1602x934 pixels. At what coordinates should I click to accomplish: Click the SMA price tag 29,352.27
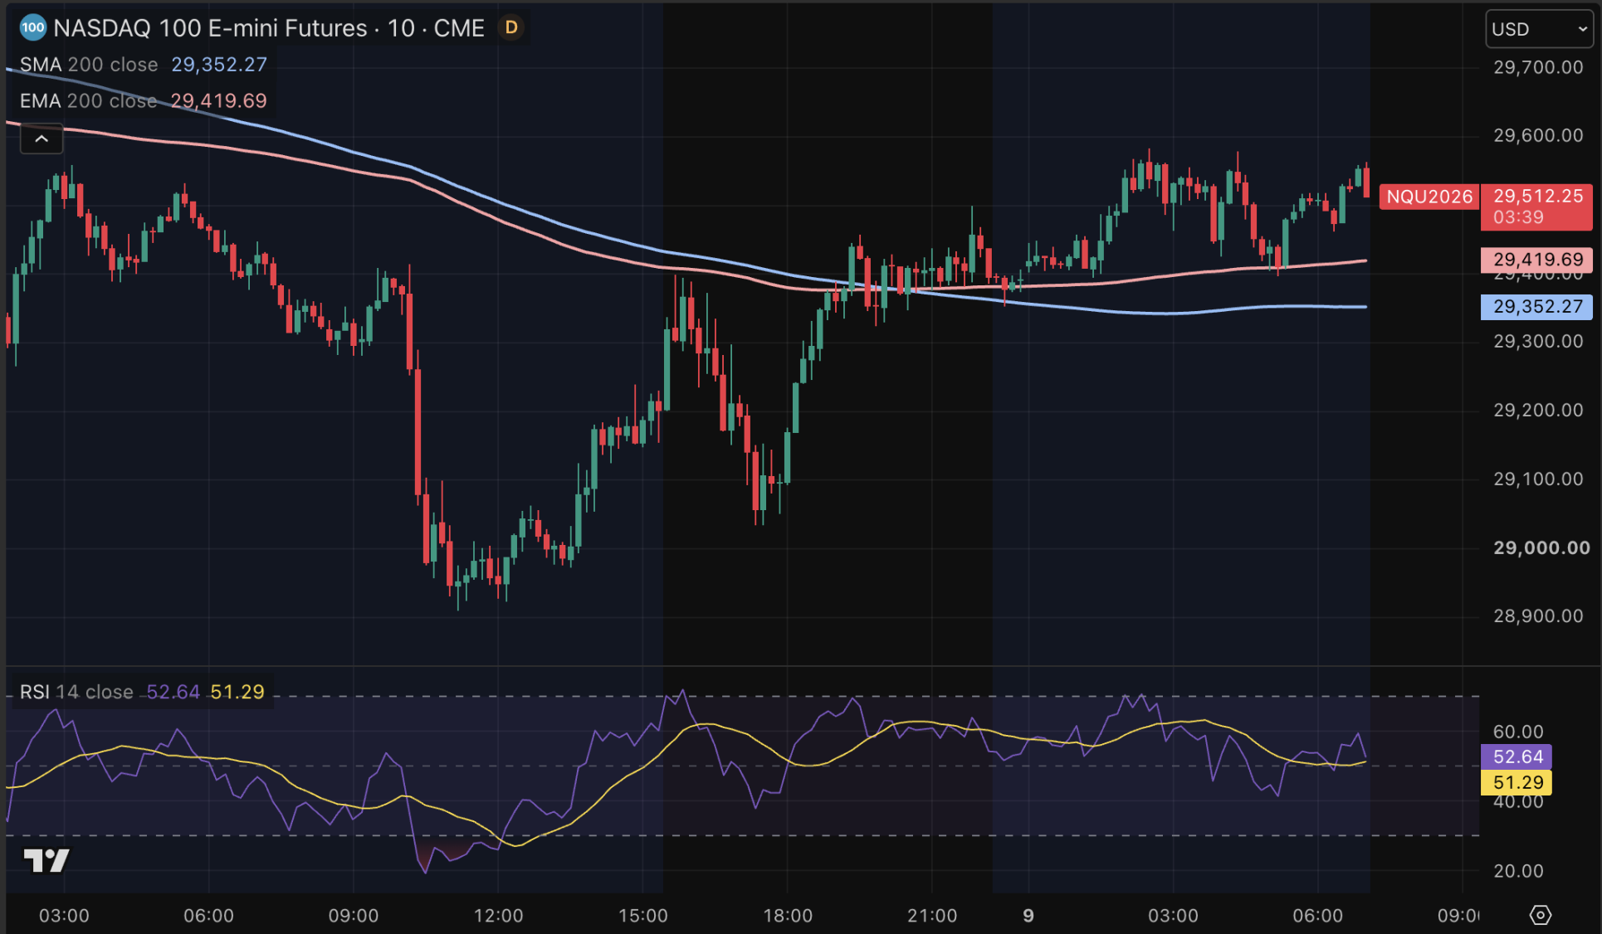(x=1536, y=307)
